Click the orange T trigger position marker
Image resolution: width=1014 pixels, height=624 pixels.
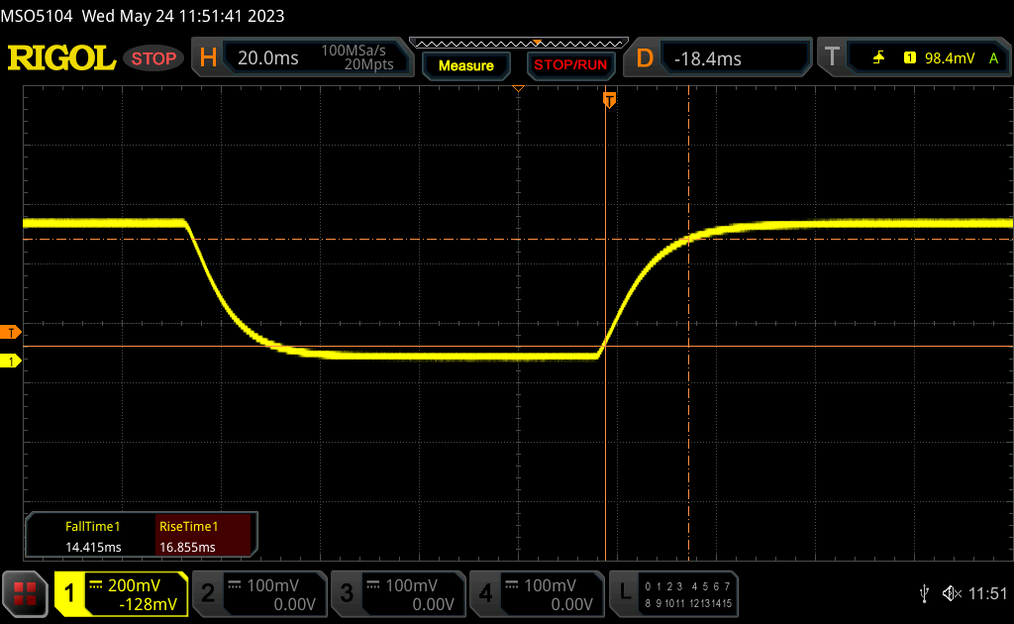tap(609, 100)
